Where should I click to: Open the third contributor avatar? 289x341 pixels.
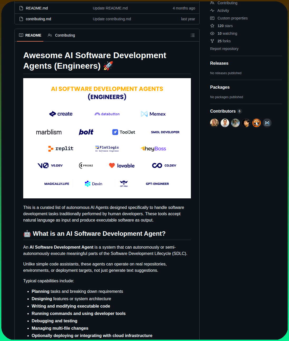pos(235,123)
